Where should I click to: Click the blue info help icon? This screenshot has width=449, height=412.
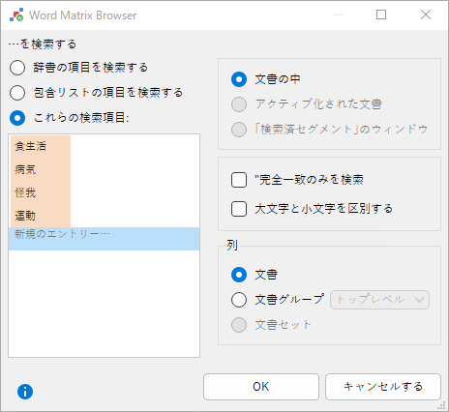point(25,392)
